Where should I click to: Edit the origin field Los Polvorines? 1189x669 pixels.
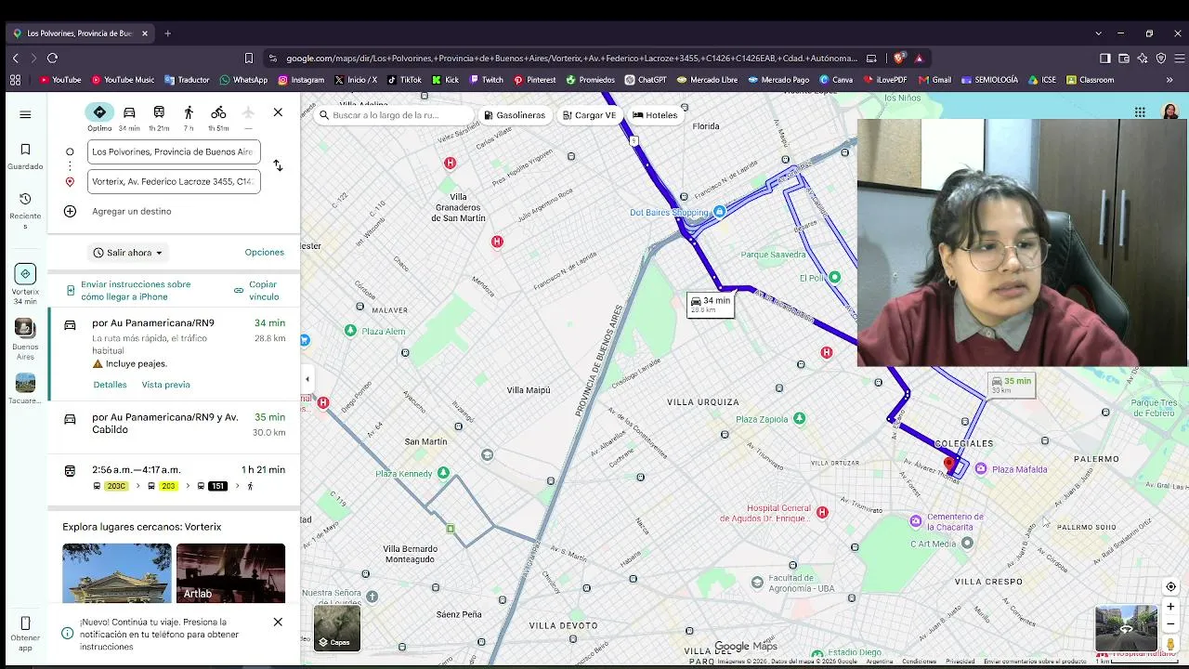tap(174, 151)
